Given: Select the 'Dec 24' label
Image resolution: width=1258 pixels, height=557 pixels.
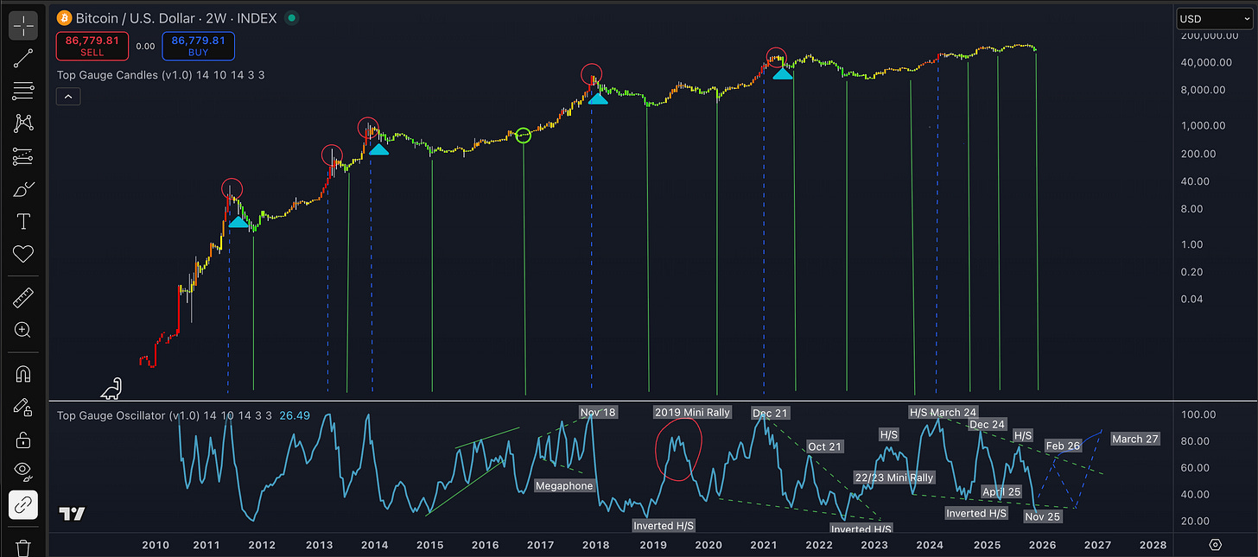Looking at the screenshot, I should pyautogui.click(x=987, y=425).
